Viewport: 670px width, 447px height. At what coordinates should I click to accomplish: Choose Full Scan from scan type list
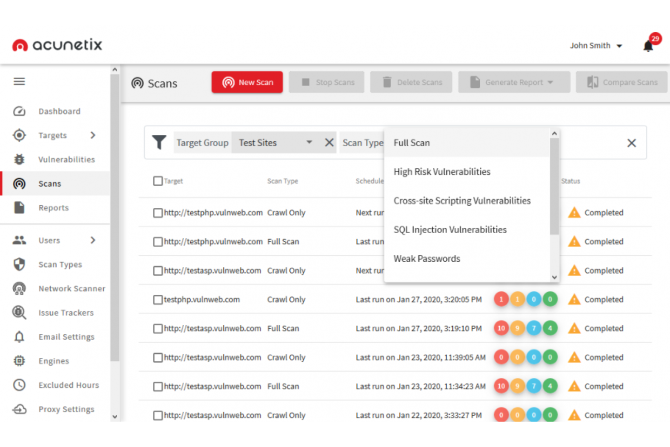(x=466, y=143)
